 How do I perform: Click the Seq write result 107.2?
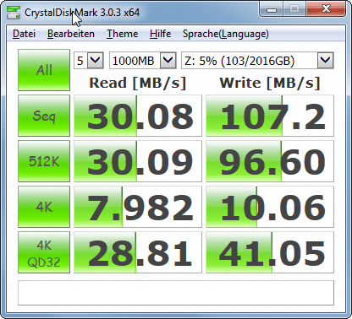[x=270, y=116]
